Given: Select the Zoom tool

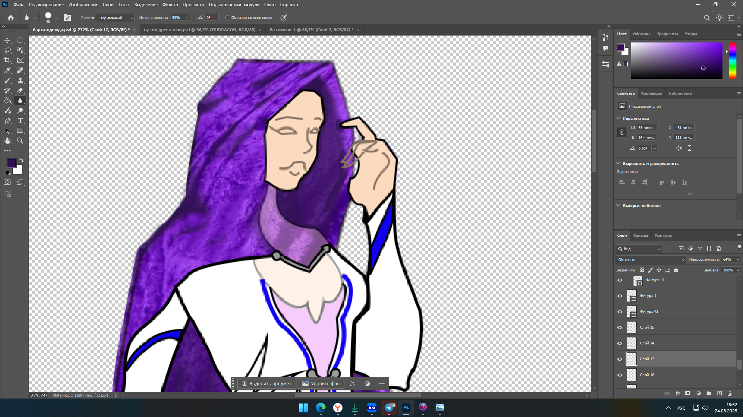Looking at the screenshot, I should [20, 141].
